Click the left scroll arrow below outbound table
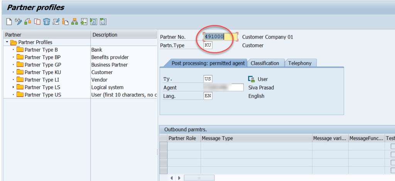The image size is (395, 181). coord(172,178)
